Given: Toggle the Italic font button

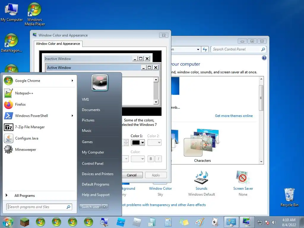Looking at the screenshot, I should (x=159, y=159).
